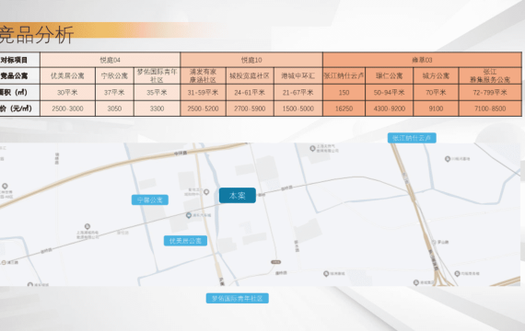Select the area cell 21-67平米
525x331 pixels.
[x=298, y=92]
